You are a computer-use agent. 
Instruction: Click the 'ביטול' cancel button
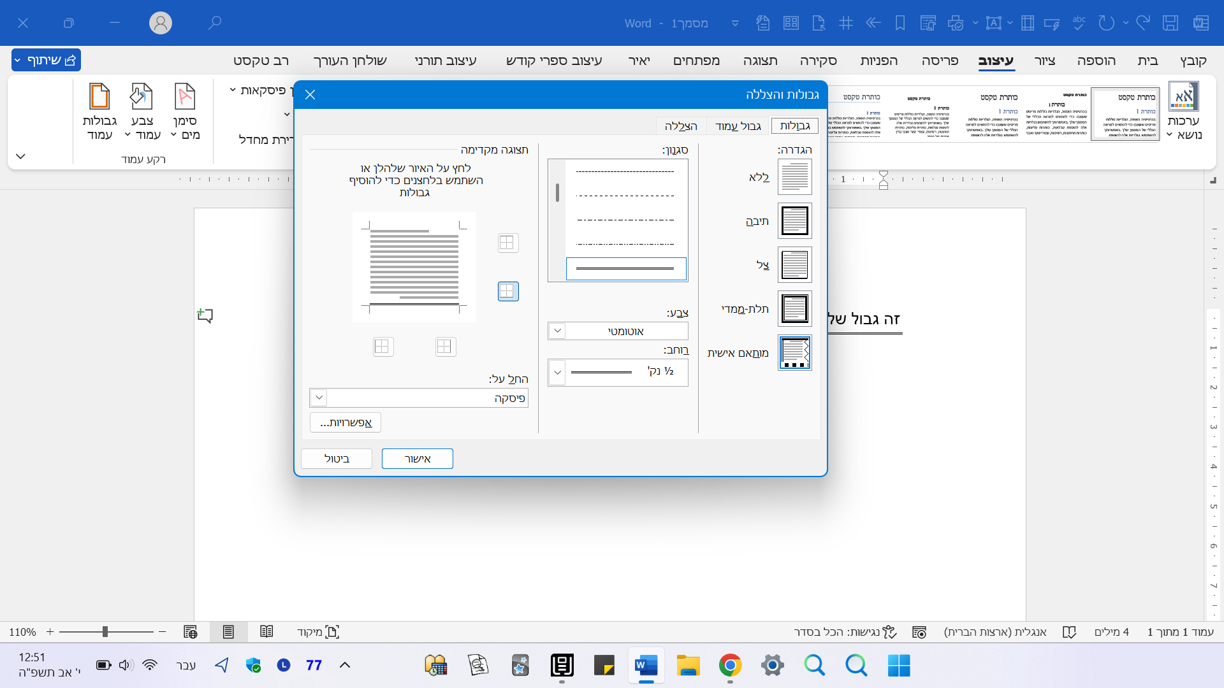337,459
